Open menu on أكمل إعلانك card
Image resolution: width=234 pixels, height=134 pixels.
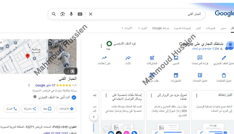pyautogui.click(x=197, y=96)
